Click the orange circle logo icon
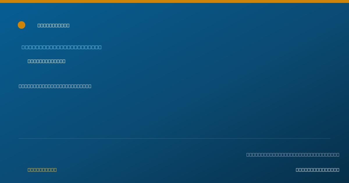 22,25
